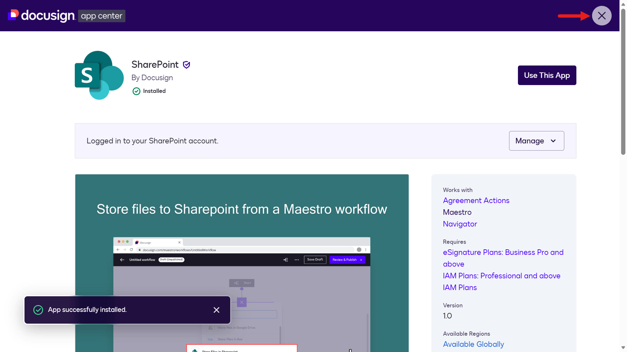Dismiss the 'App successfully installed' toast
Screen dimensions: 627x352
point(216,310)
